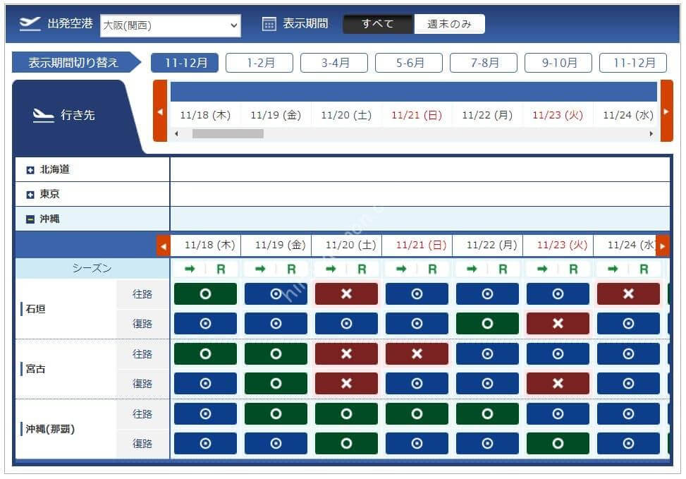Select 宮古 return availability on 11/24
The height and width of the screenshot is (479, 686).
(628, 384)
